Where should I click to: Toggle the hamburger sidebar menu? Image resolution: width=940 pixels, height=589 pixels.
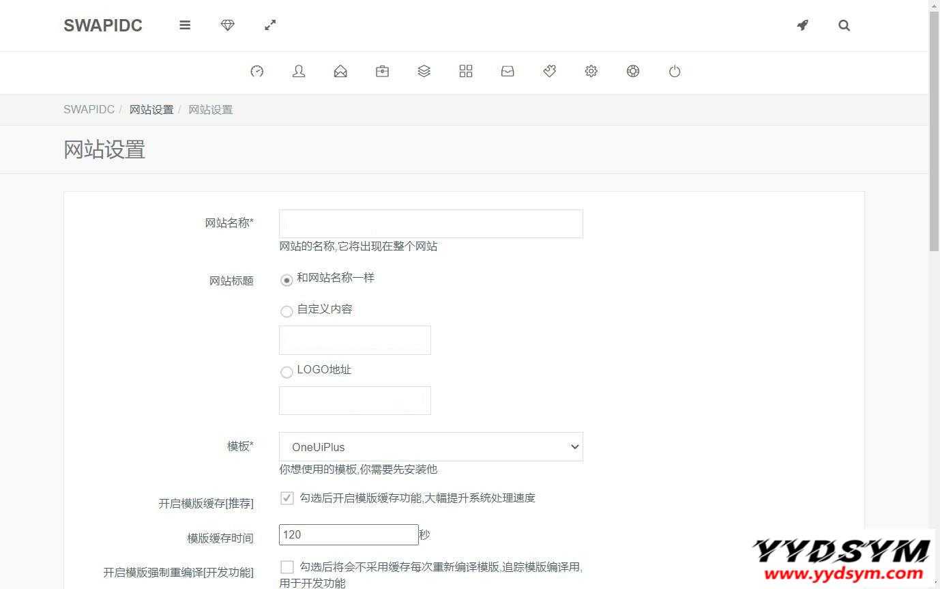(185, 25)
